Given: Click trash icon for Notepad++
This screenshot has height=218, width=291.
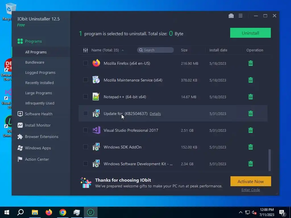Looking at the screenshot, I should click(x=251, y=97).
